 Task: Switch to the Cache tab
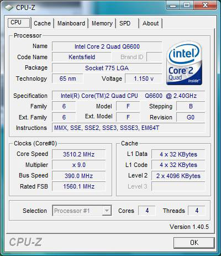[x=42, y=23]
